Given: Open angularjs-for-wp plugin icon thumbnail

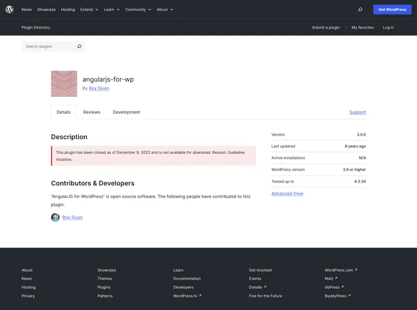Looking at the screenshot, I should pos(64,84).
